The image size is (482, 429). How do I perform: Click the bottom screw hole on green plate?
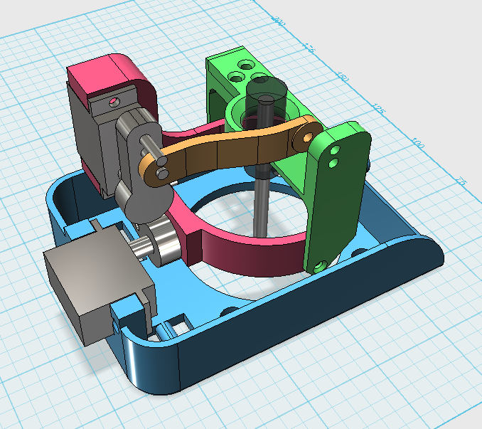click(x=321, y=265)
